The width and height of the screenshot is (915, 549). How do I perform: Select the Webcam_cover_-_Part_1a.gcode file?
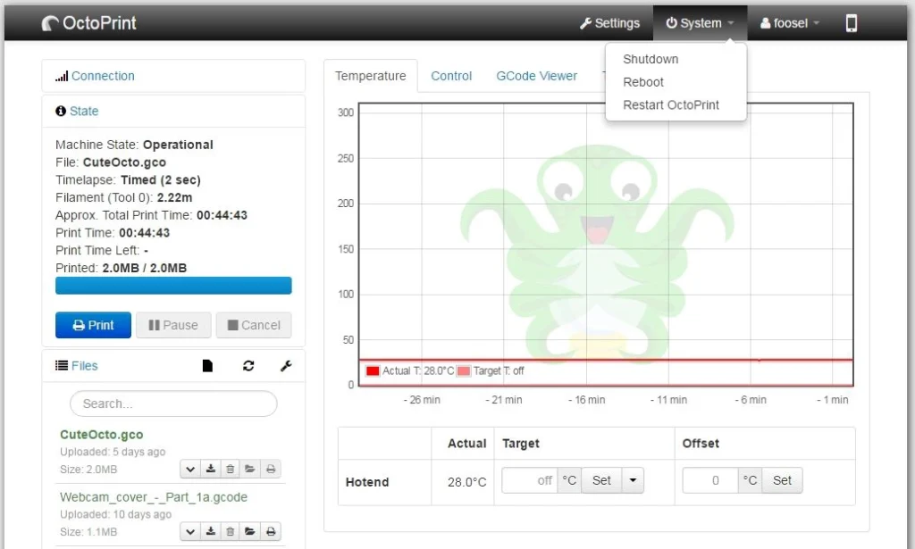coord(154,497)
